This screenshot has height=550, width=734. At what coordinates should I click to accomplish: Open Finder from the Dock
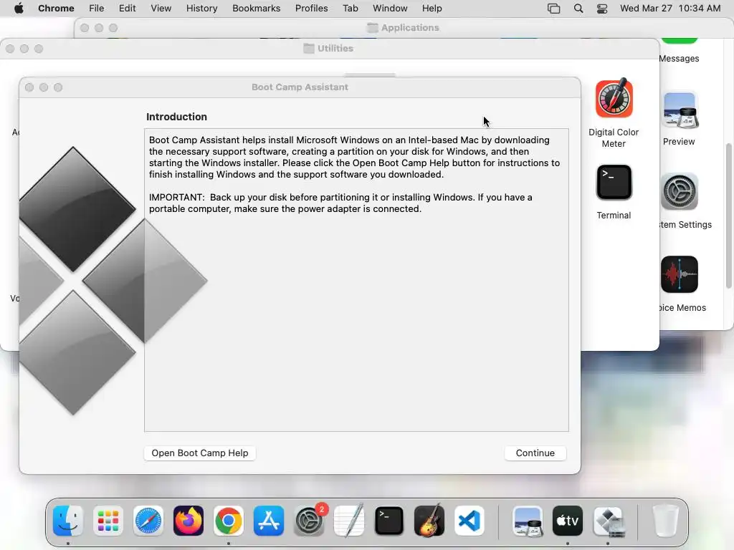(x=68, y=521)
